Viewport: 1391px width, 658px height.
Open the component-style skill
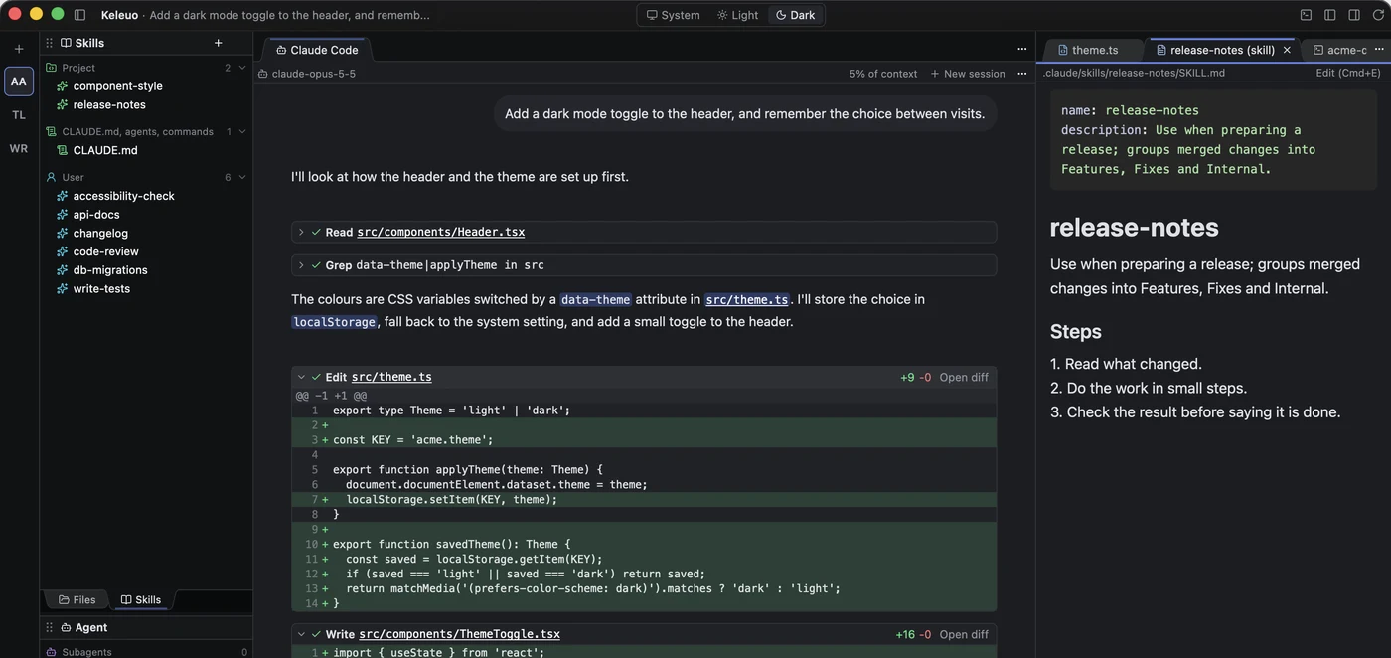117,86
